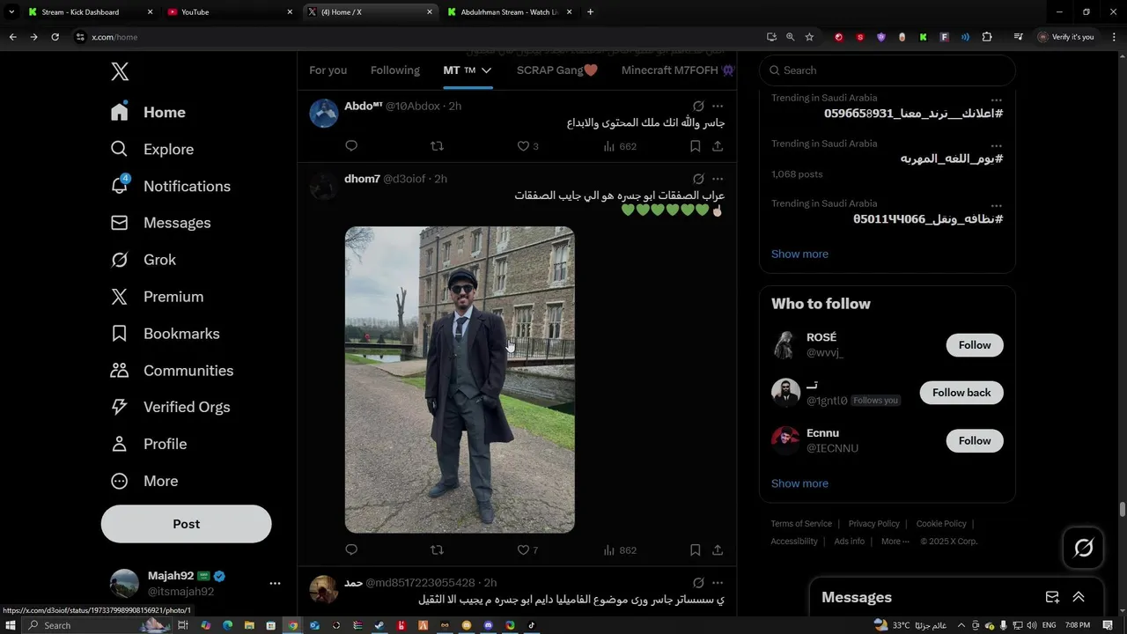The image size is (1127, 634).
Task: Follow the ROSÉ account
Action: point(975,345)
